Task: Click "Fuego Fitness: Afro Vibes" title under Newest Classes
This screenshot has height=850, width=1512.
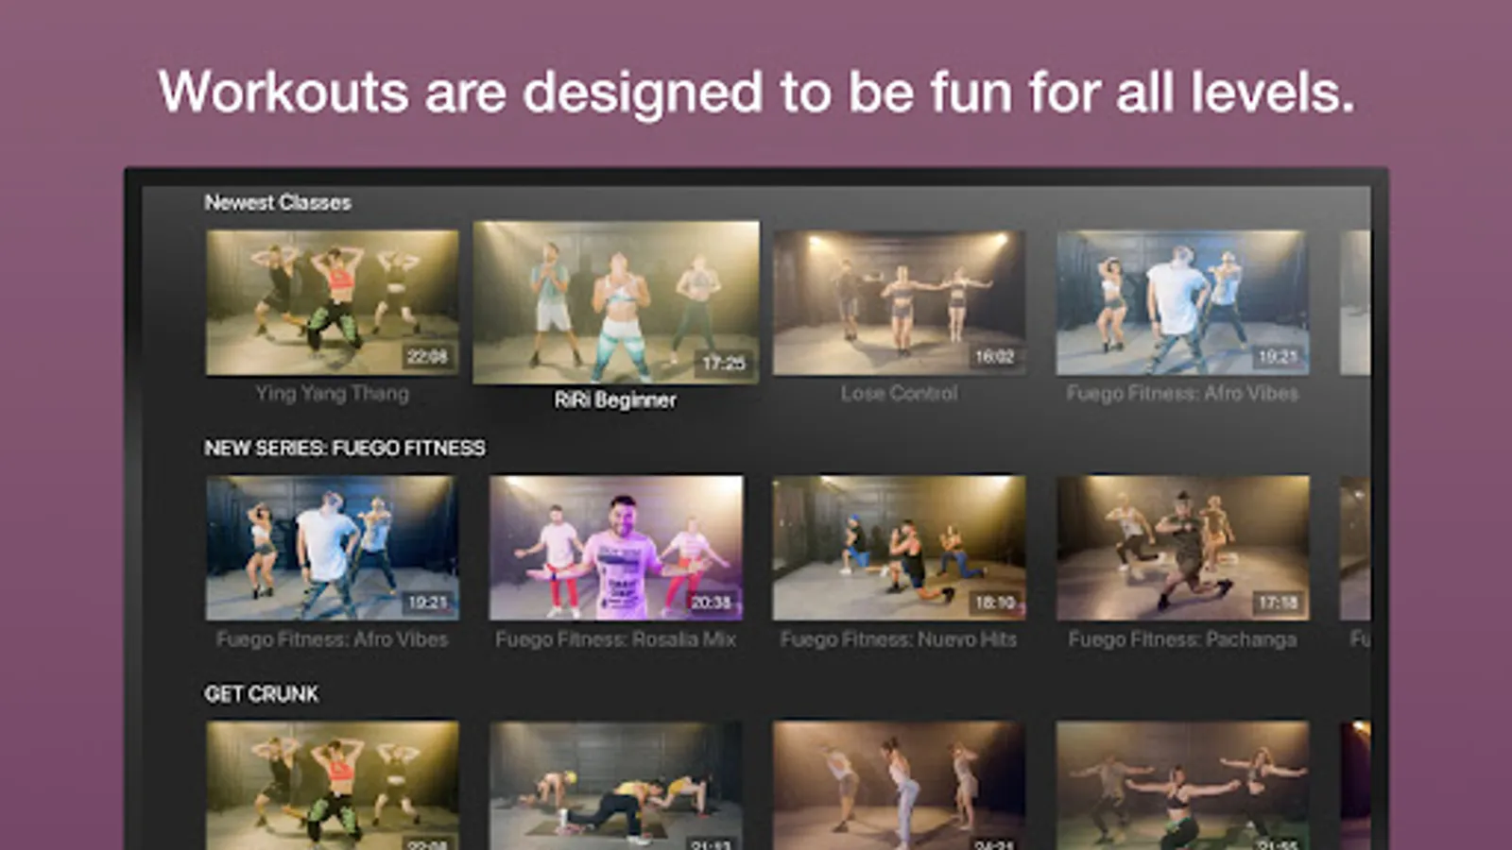Action: pyautogui.click(x=1182, y=393)
